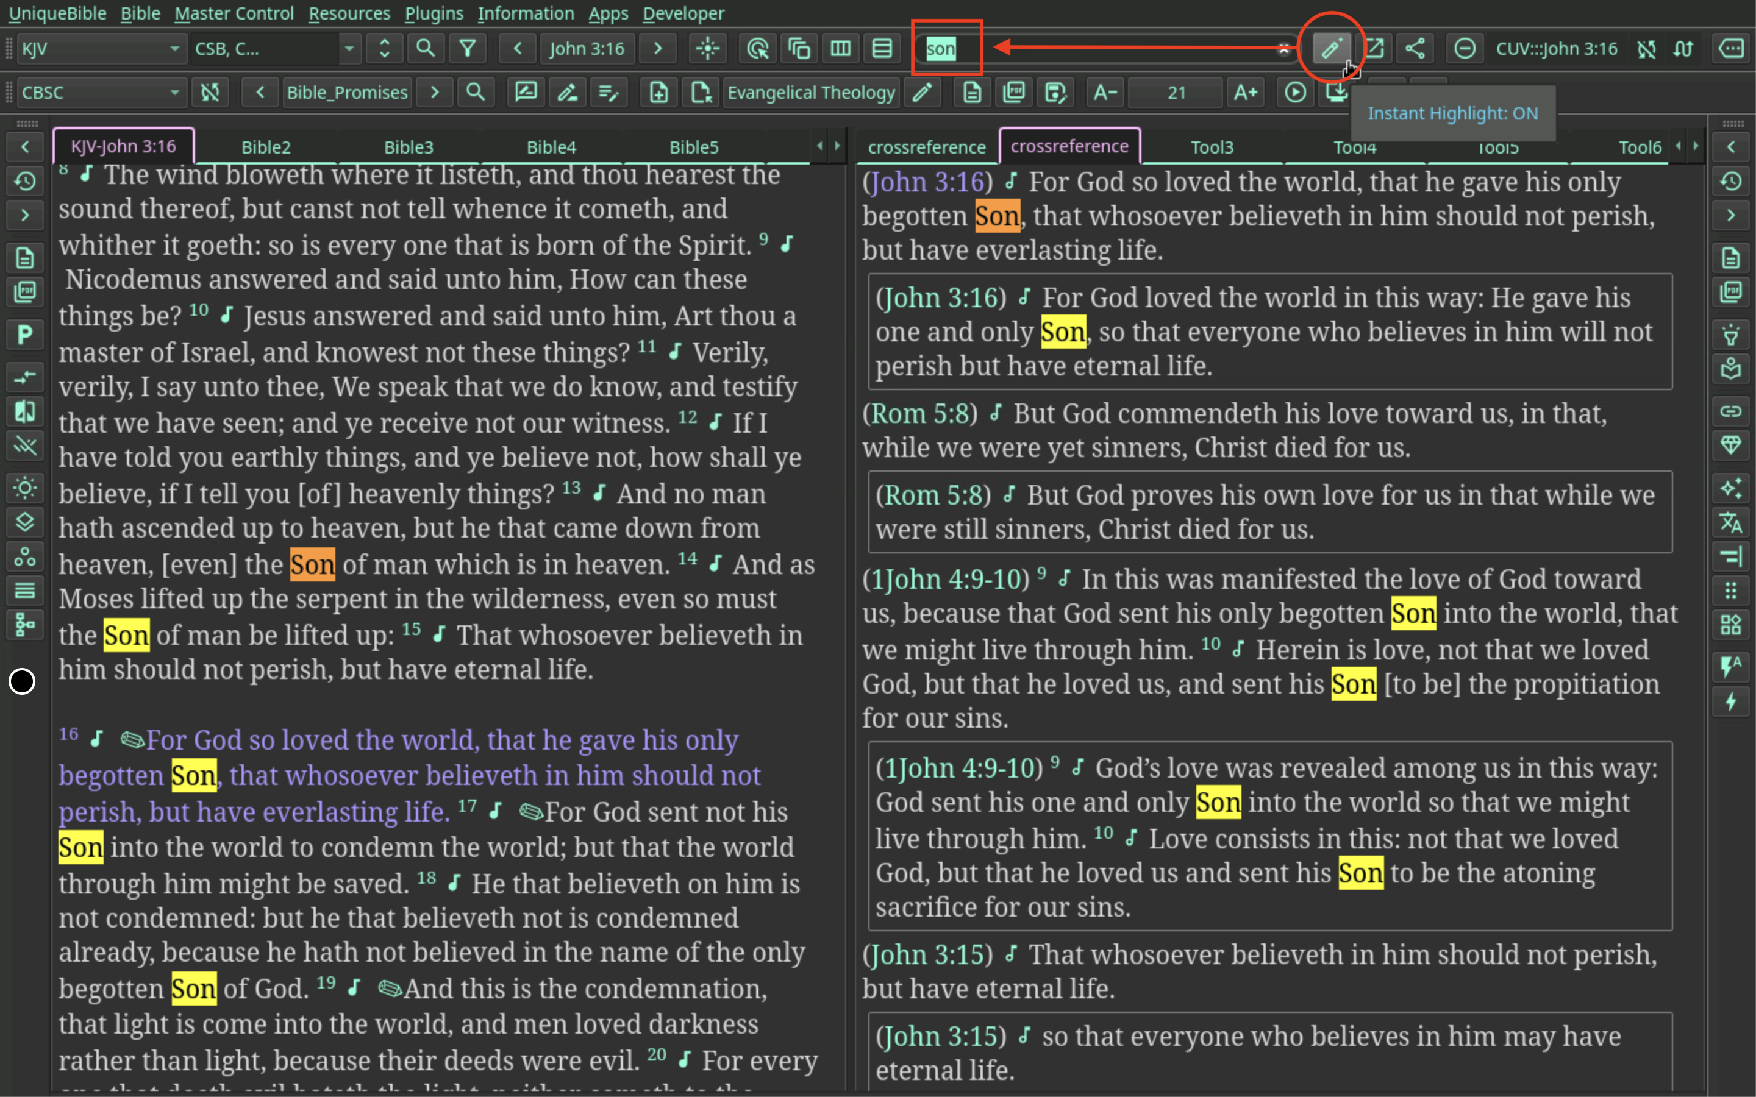
Task: Open the Plugins menu
Action: [x=434, y=13]
